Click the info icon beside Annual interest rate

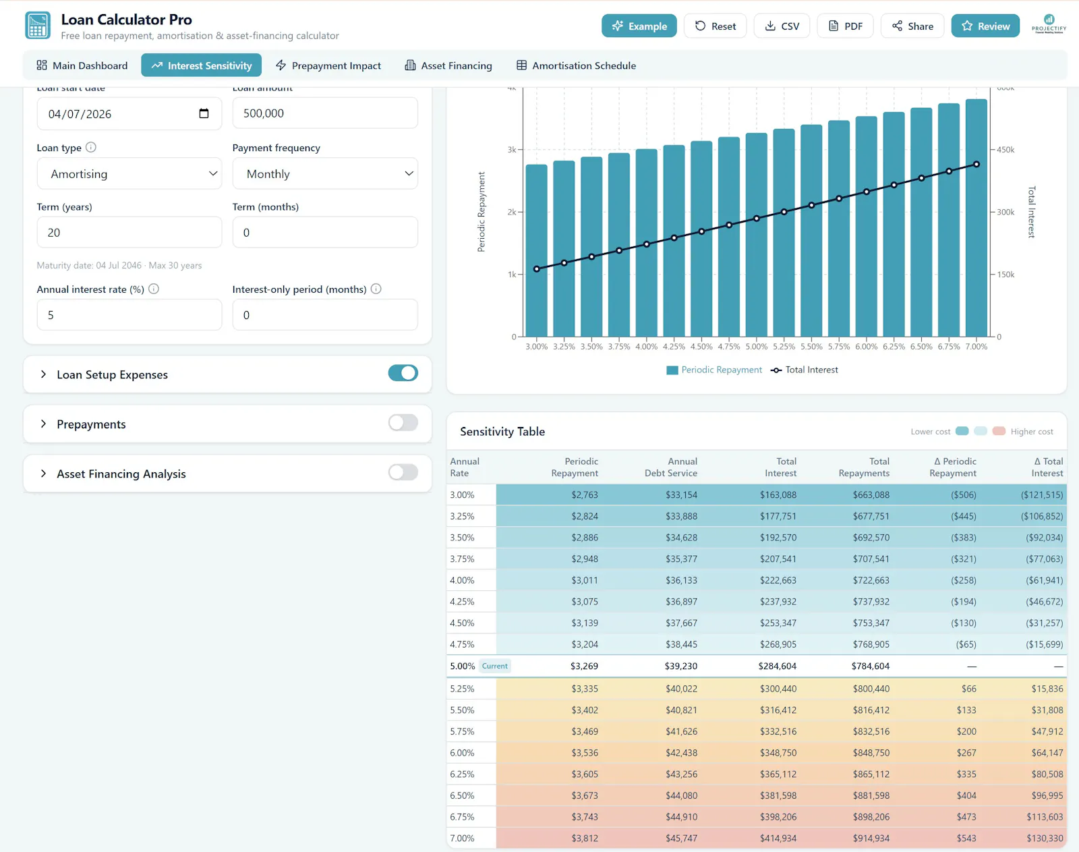pyautogui.click(x=154, y=289)
